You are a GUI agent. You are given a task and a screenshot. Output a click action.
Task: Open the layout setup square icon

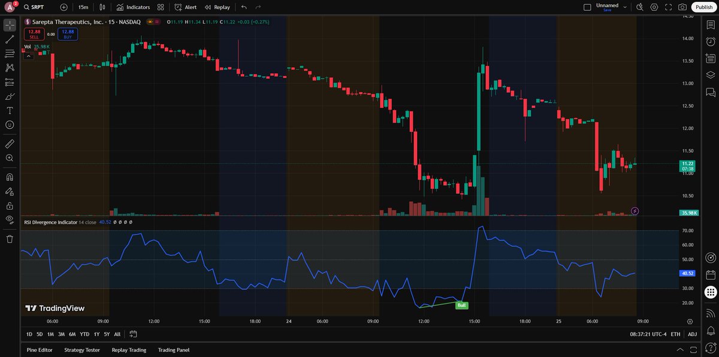(x=587, y=7)
